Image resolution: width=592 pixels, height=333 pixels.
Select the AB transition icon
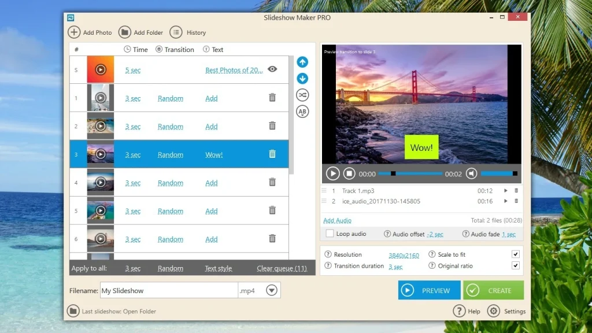coord(302,112)
